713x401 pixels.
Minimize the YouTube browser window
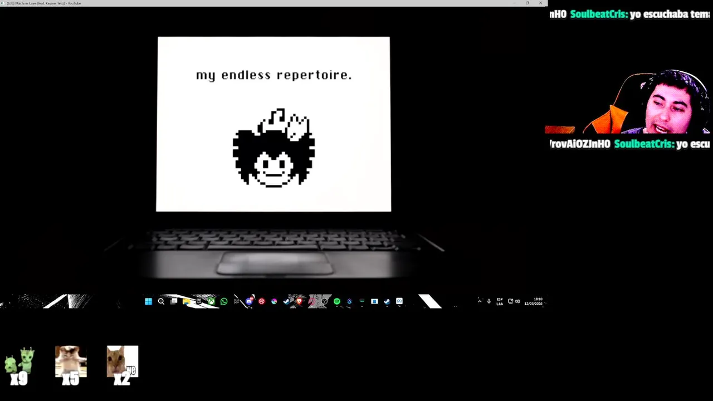click(x=514, y=3)
